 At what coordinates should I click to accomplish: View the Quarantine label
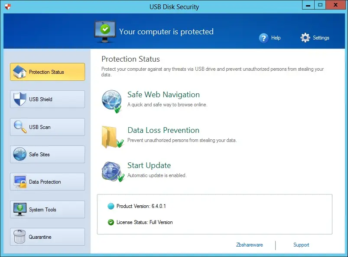pos(40,237)
